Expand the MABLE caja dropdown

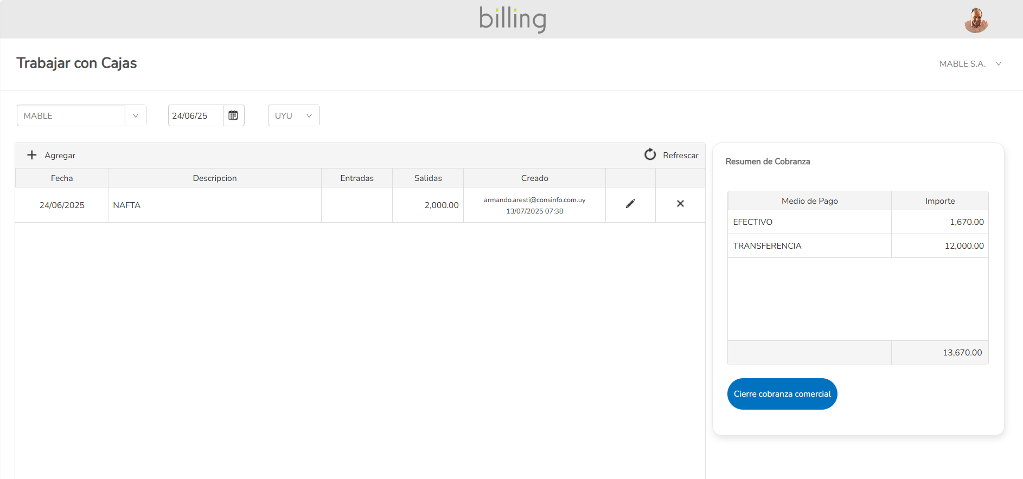(135, 115)
